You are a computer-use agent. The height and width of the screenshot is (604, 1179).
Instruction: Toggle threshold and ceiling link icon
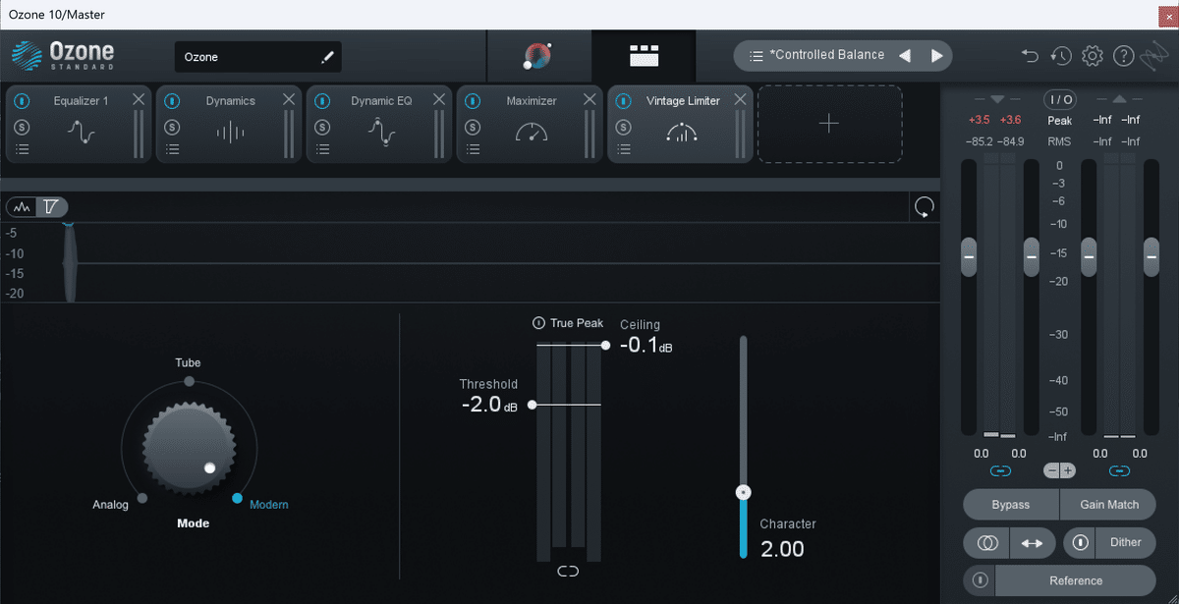tap(568, 571)
